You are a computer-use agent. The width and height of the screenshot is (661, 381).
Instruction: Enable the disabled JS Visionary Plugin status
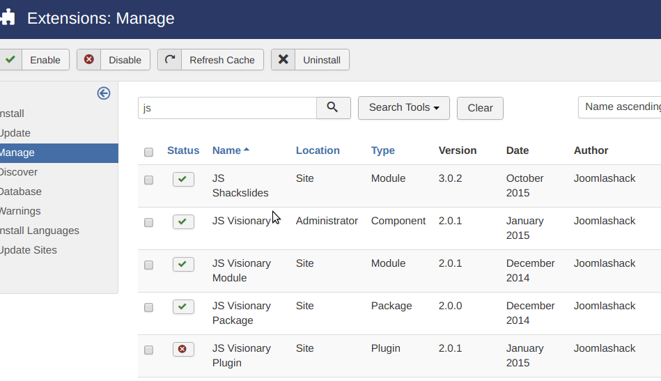(183, 350)
